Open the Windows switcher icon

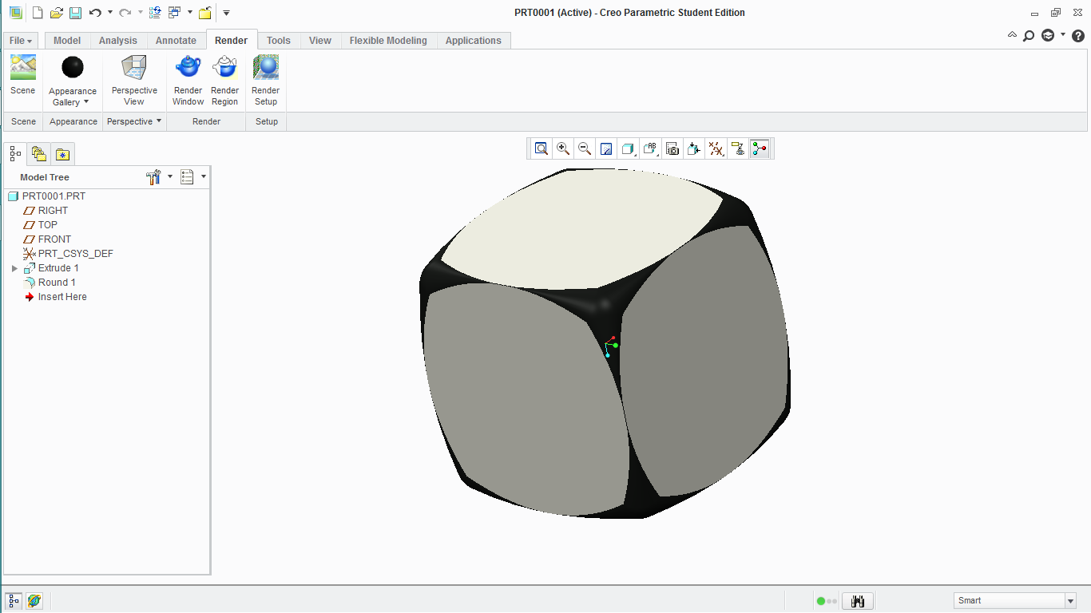(175, 13)
